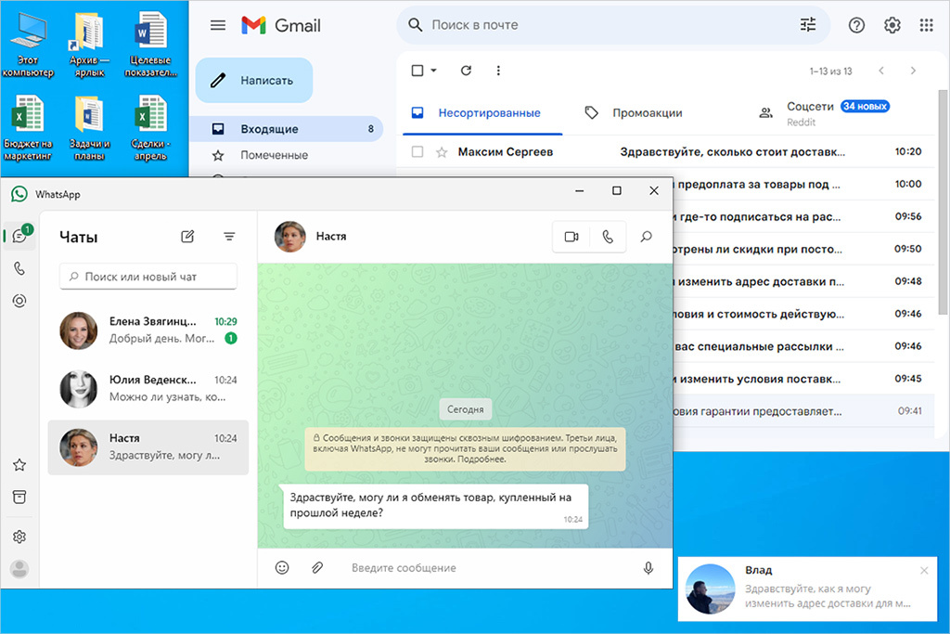Open email from Максим Сергеев
950x634 pixels.
666,151
